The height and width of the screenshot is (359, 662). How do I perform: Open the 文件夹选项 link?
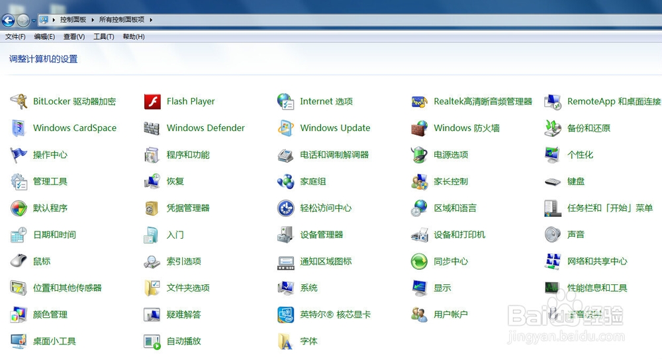pyautogui.click(x=188, y=288)
